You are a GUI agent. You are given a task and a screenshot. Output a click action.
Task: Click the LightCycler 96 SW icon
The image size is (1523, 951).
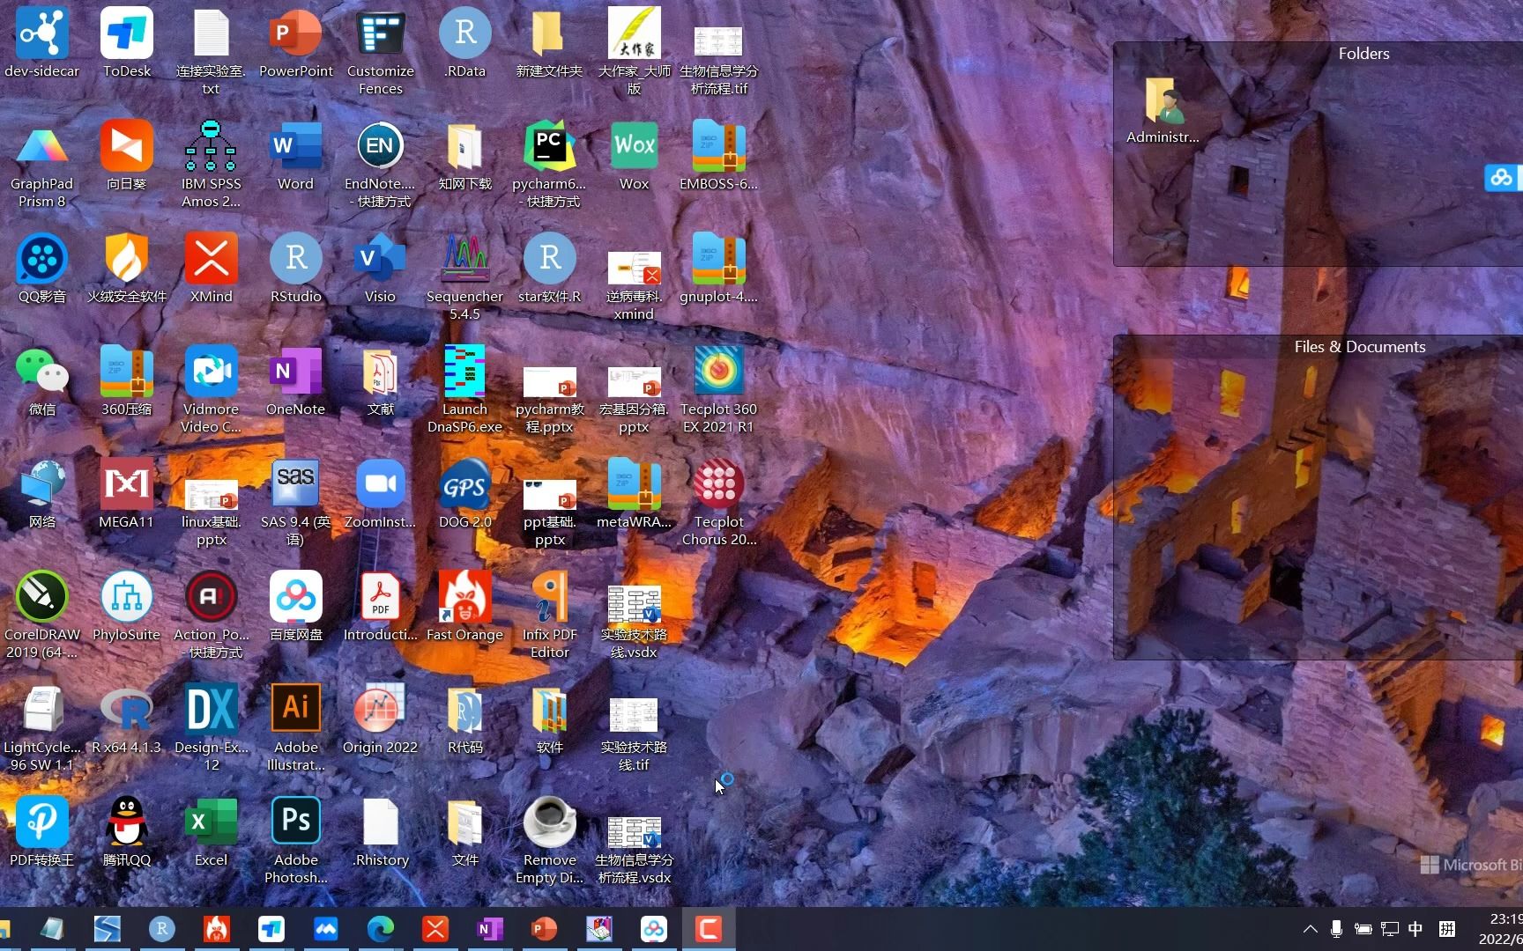[x=42, y=728]
